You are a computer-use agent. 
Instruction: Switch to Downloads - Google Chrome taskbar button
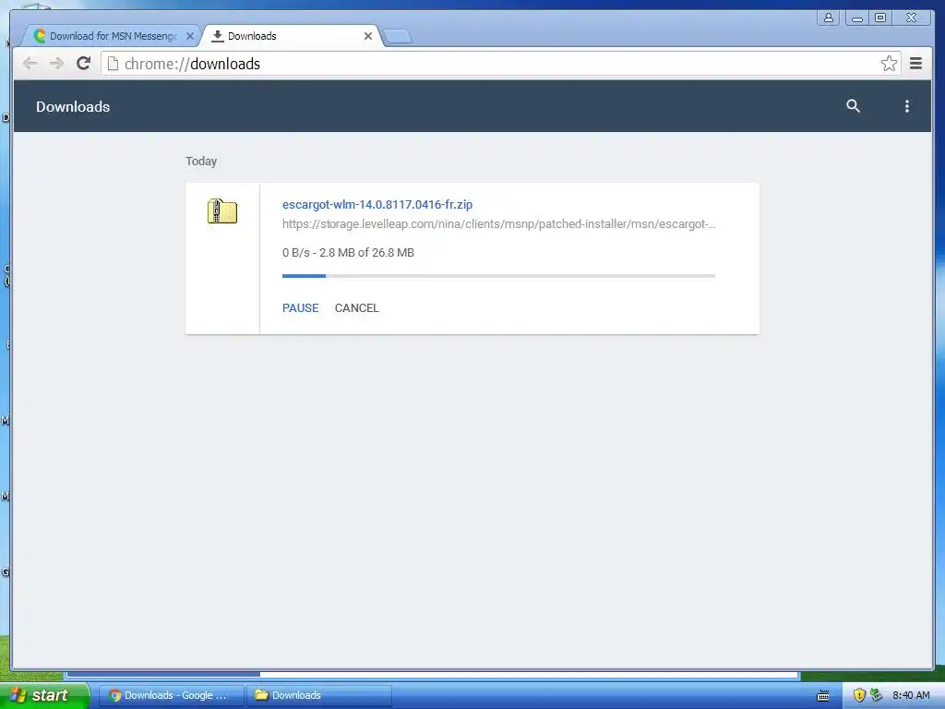click(x=171, y=695)
